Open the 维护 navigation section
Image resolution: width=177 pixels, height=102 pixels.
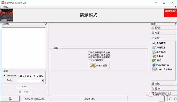tap(163, 88)
